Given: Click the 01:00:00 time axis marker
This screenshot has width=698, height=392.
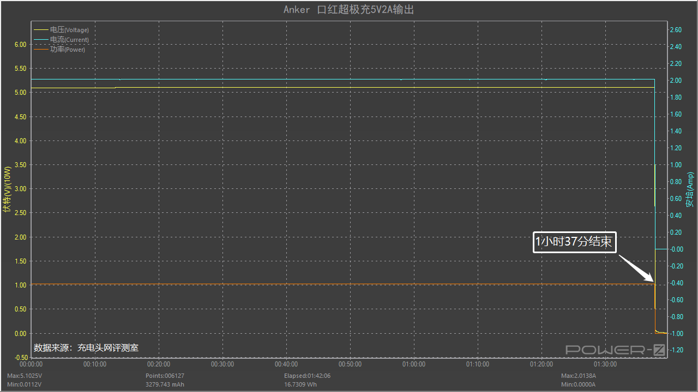Looking at the screenshot, I should point(414,364).
